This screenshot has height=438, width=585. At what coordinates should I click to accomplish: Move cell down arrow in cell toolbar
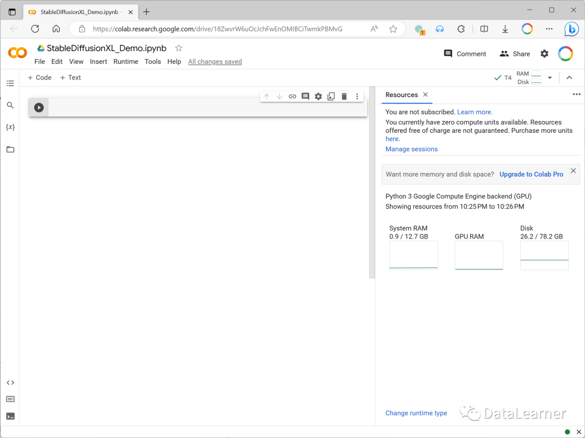[279, 96]
